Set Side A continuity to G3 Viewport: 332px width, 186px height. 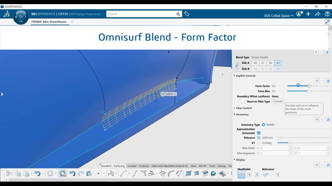tap(278, 63)
